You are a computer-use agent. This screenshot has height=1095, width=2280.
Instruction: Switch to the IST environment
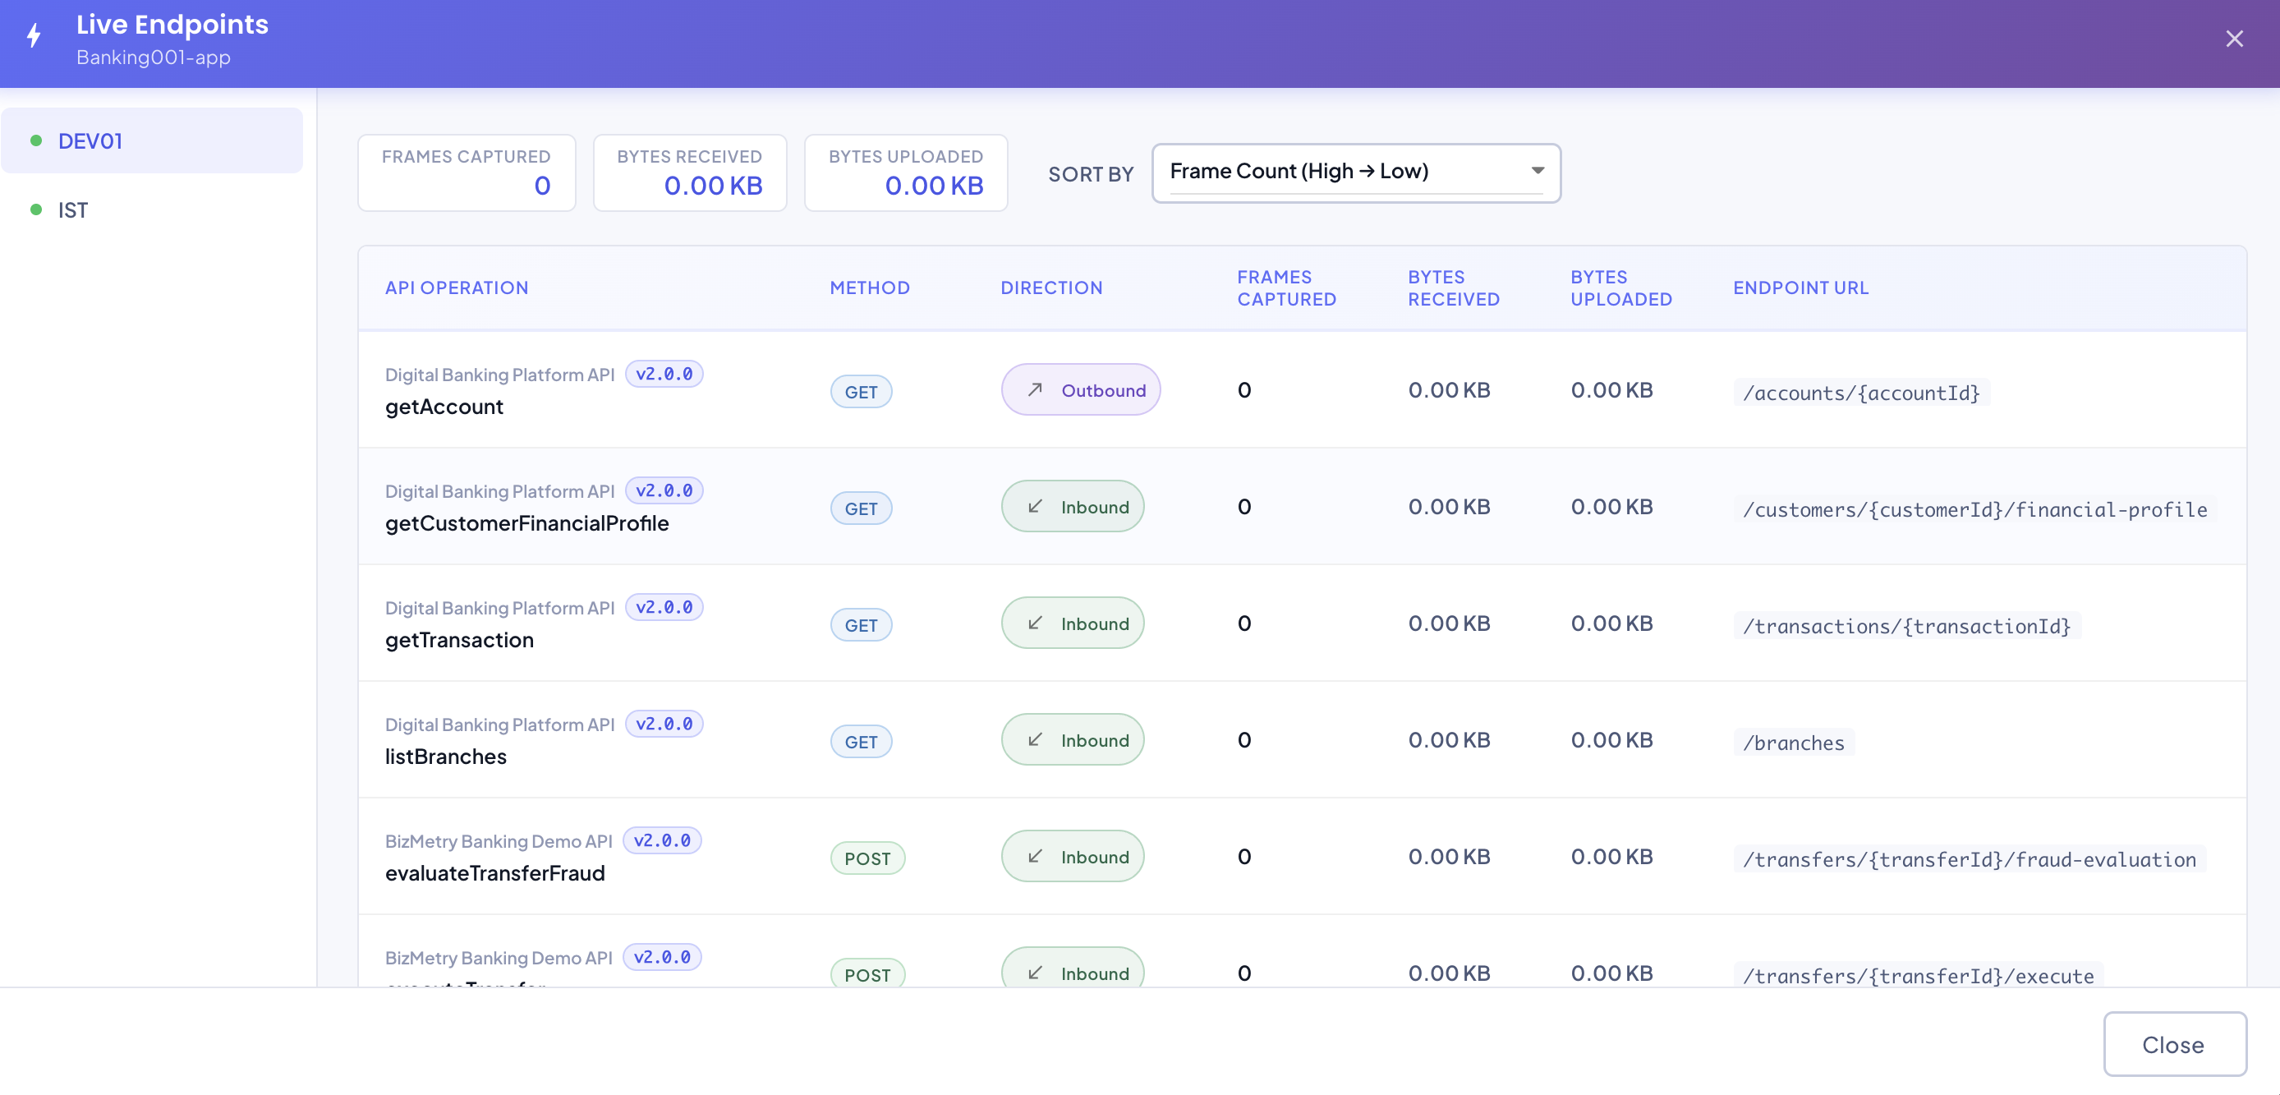coord(152,209)
